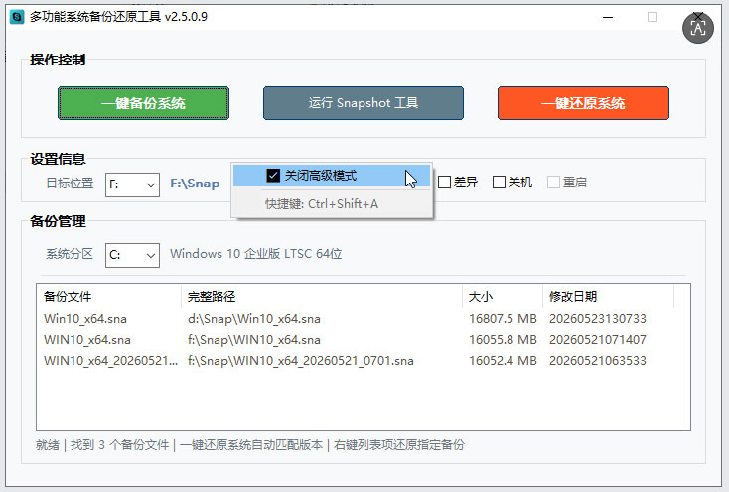Run the Snapshot tool button

click(364, 103)
